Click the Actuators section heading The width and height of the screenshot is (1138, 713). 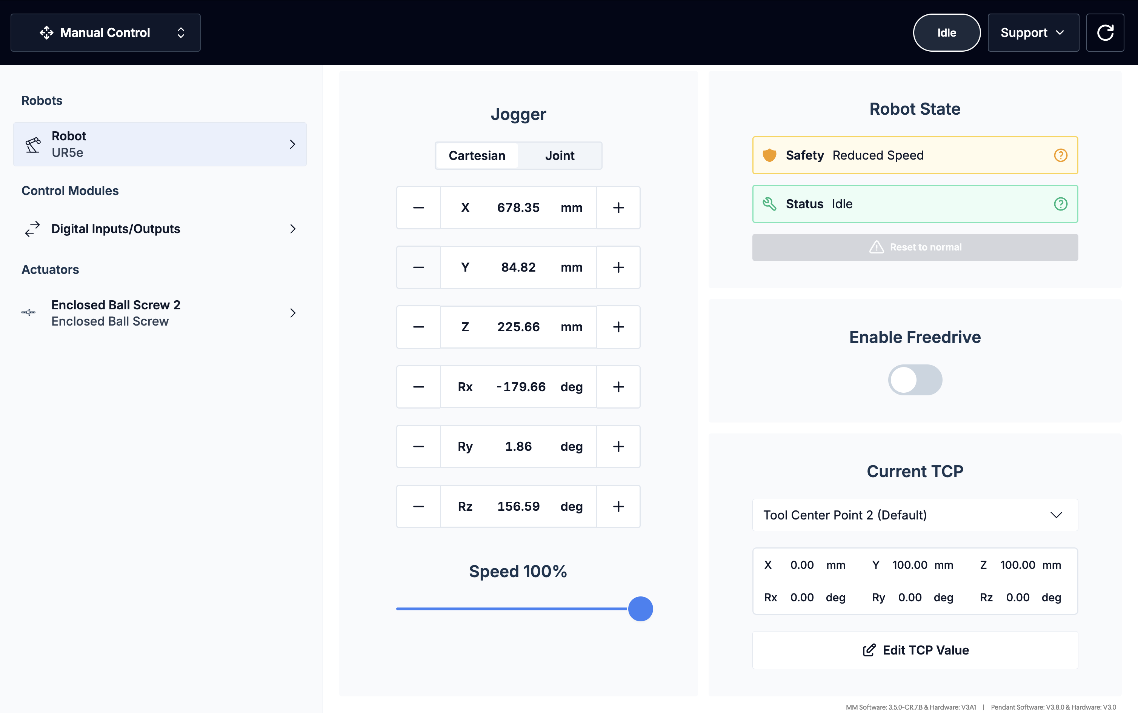50,270
